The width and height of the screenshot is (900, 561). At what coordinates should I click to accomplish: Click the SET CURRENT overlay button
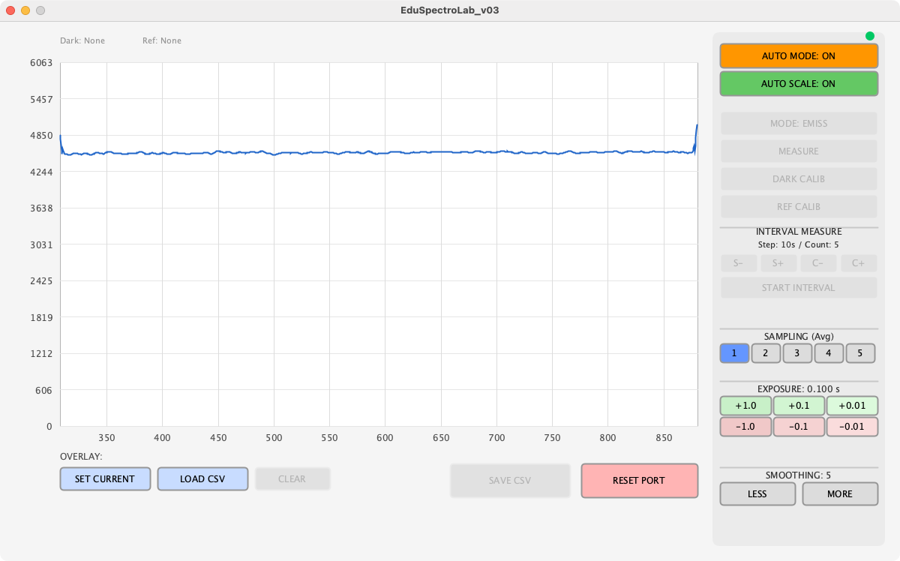[105, 479]
